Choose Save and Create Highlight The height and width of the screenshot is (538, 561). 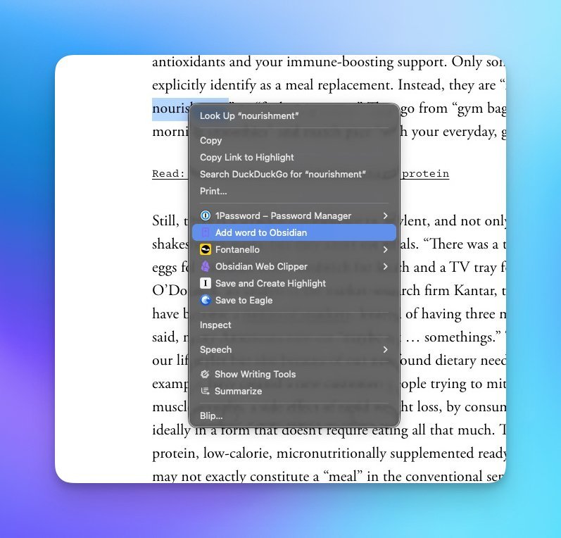pyautogui.click(x=294, y=283)
